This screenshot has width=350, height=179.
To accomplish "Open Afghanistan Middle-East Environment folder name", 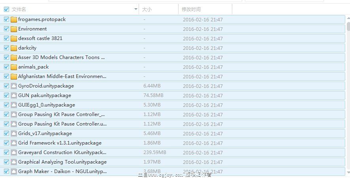I will click(62, 76).
